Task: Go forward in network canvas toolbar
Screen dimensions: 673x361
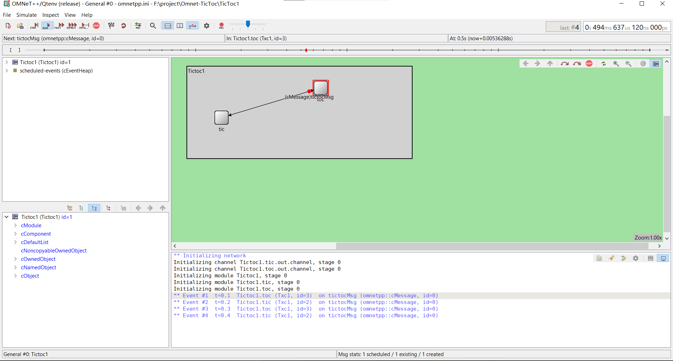Action: (x=537, y=63)
